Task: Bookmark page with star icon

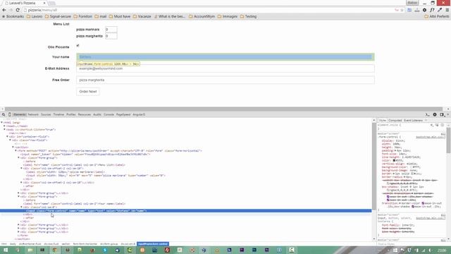Action: click(x=402, y=10)
